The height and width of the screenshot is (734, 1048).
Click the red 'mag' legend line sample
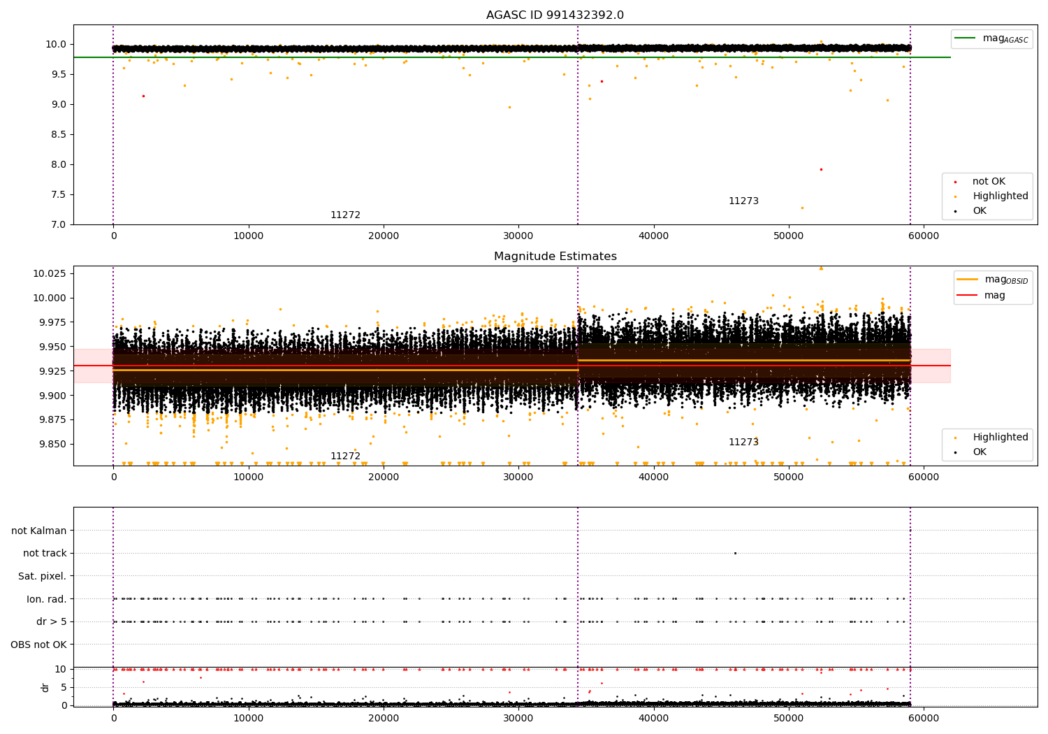[x=968, y=296]
